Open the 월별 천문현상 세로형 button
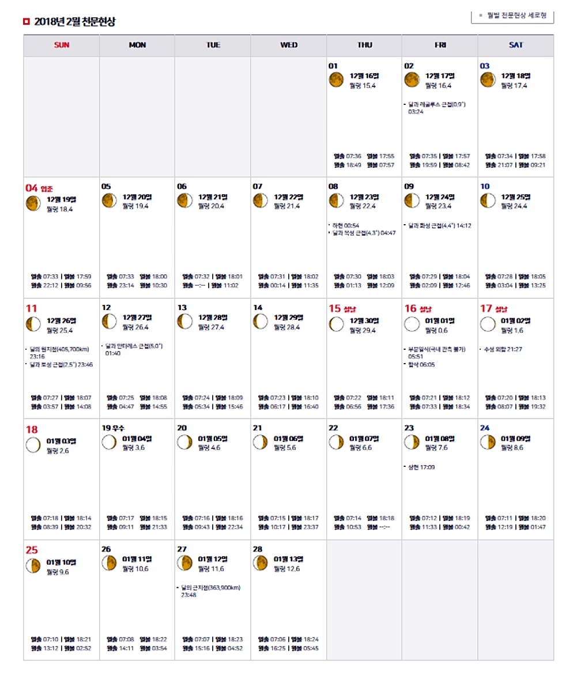The width and height of the screenshot is (573, 676). click(x=512, y=16)
